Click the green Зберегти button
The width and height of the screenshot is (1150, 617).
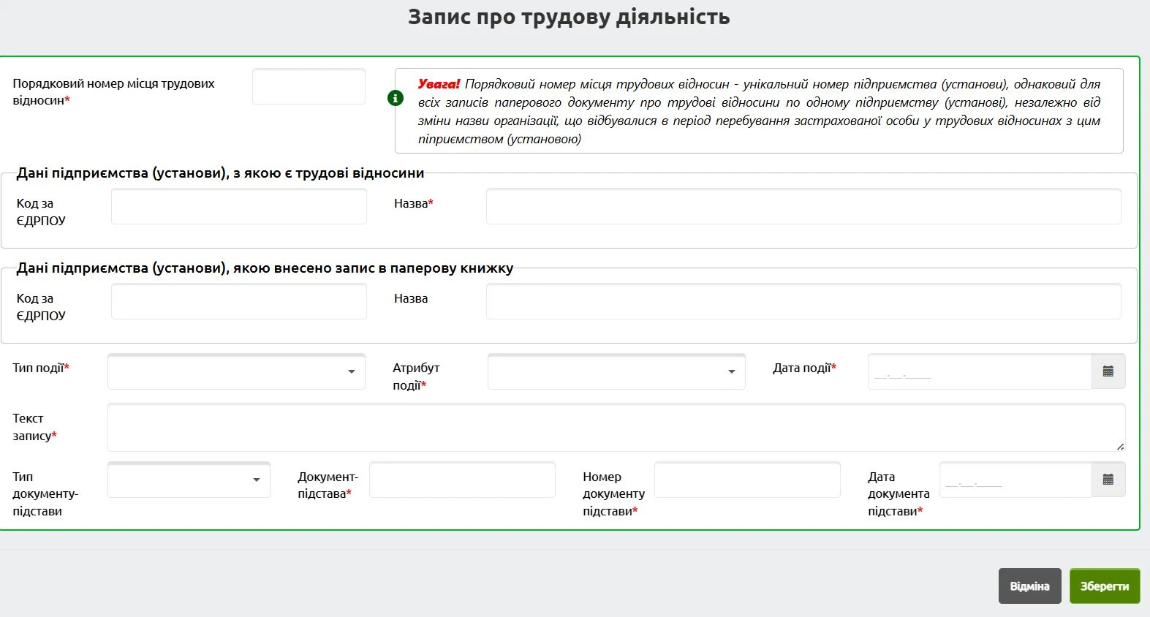point(1104,586)
